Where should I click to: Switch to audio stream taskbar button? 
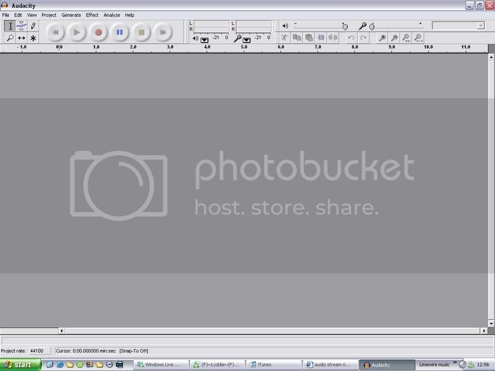(330, 365)
